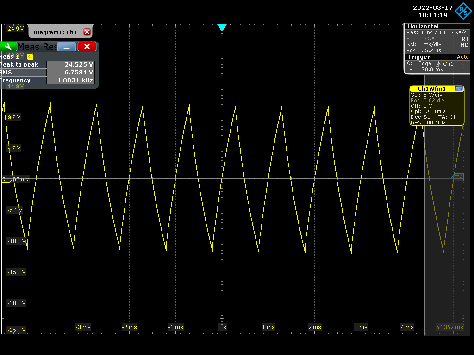Click the RT real-time indicator
Viewport: 474px width, 355px height.
pyautogui.click(x=465, y=39)
